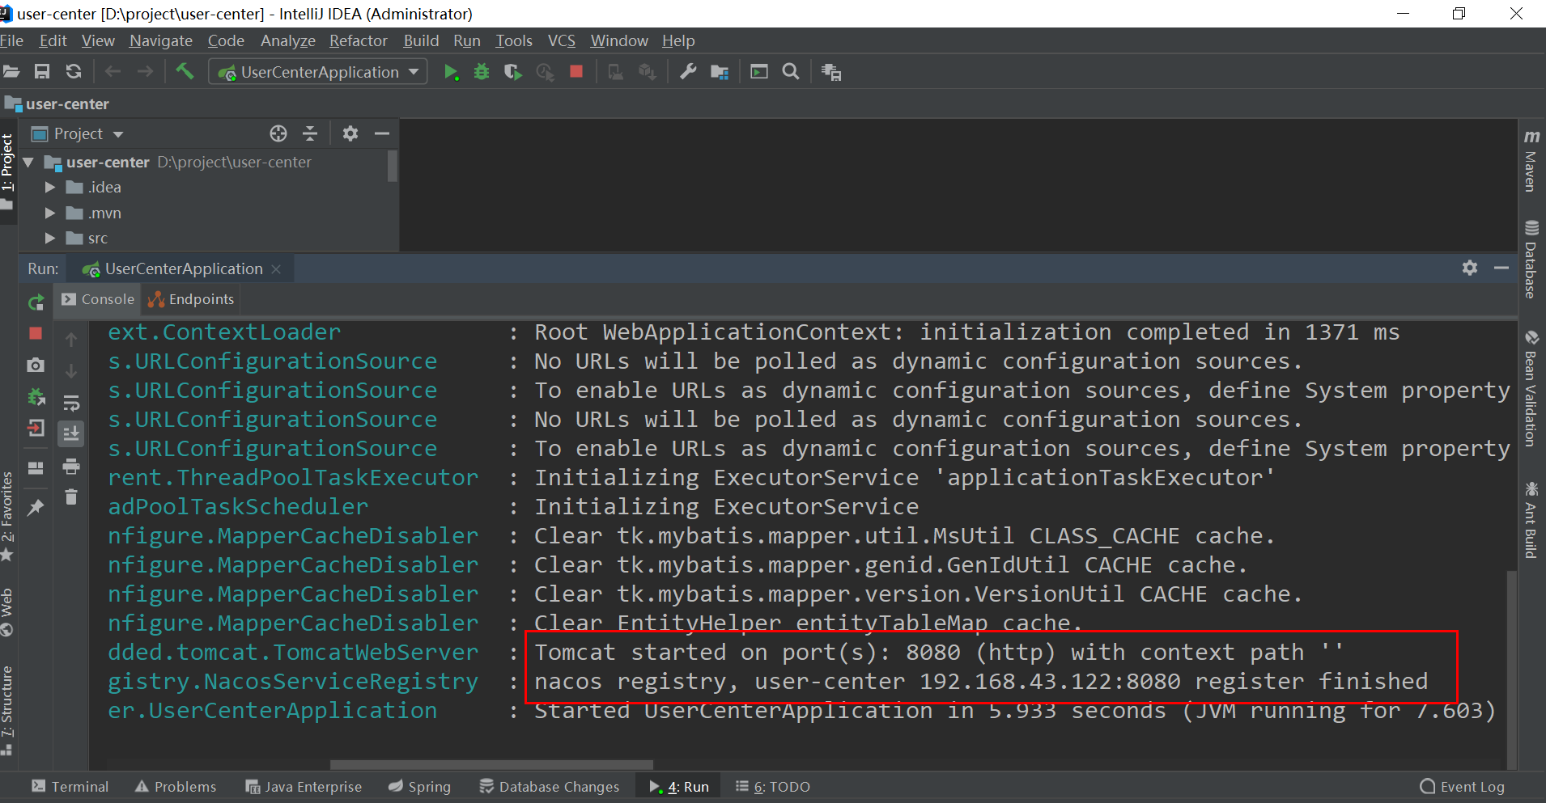Click the console vertical scrollbar

tap(1511, 668)
